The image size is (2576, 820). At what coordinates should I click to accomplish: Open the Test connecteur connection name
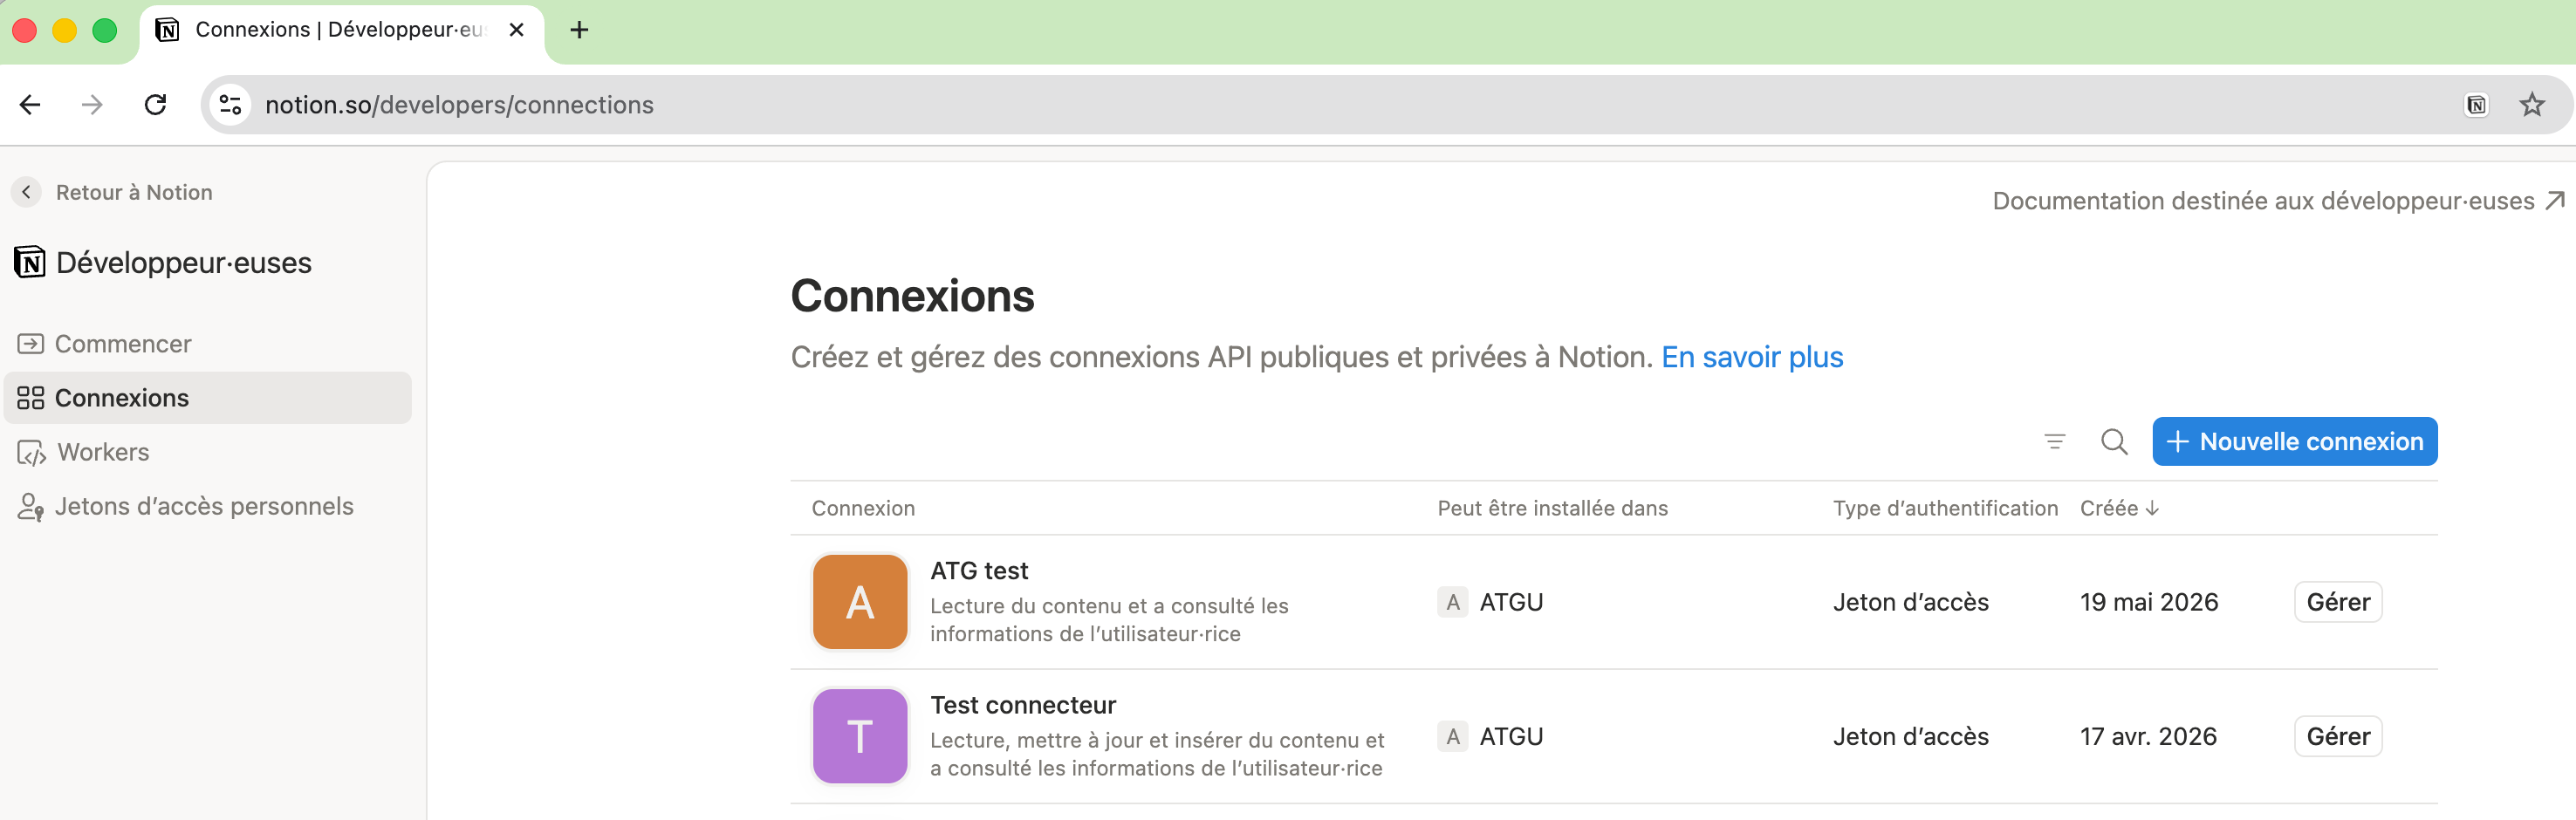click(x=1023, y=705)
